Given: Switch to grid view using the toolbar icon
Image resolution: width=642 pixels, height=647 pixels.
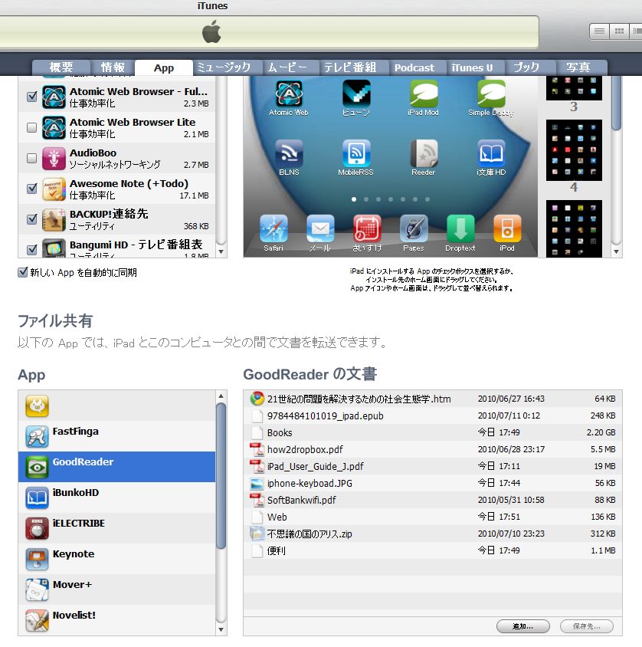Looking at the screenshot, I should [x=619, y=31].
